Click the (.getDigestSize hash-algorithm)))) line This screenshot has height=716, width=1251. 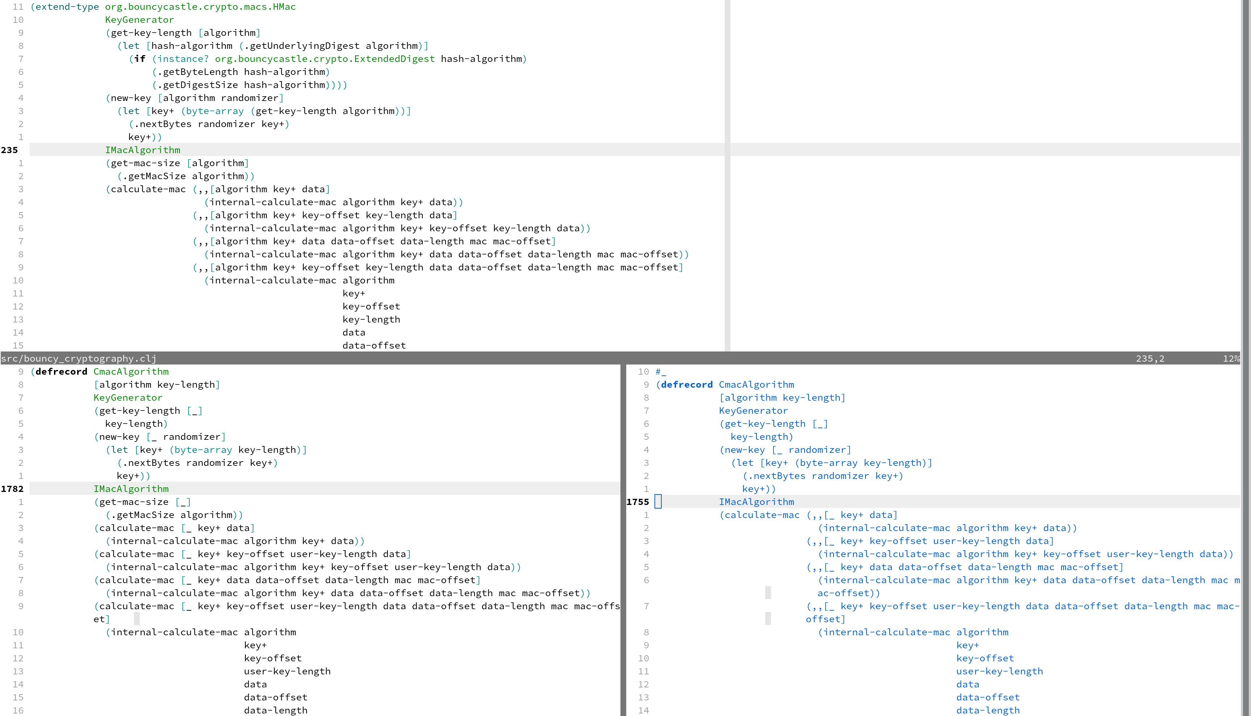[249, 85]
